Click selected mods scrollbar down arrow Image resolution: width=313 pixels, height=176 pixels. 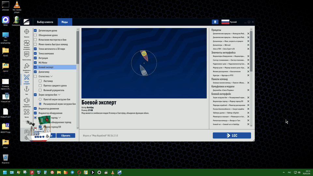click(251, 126)
